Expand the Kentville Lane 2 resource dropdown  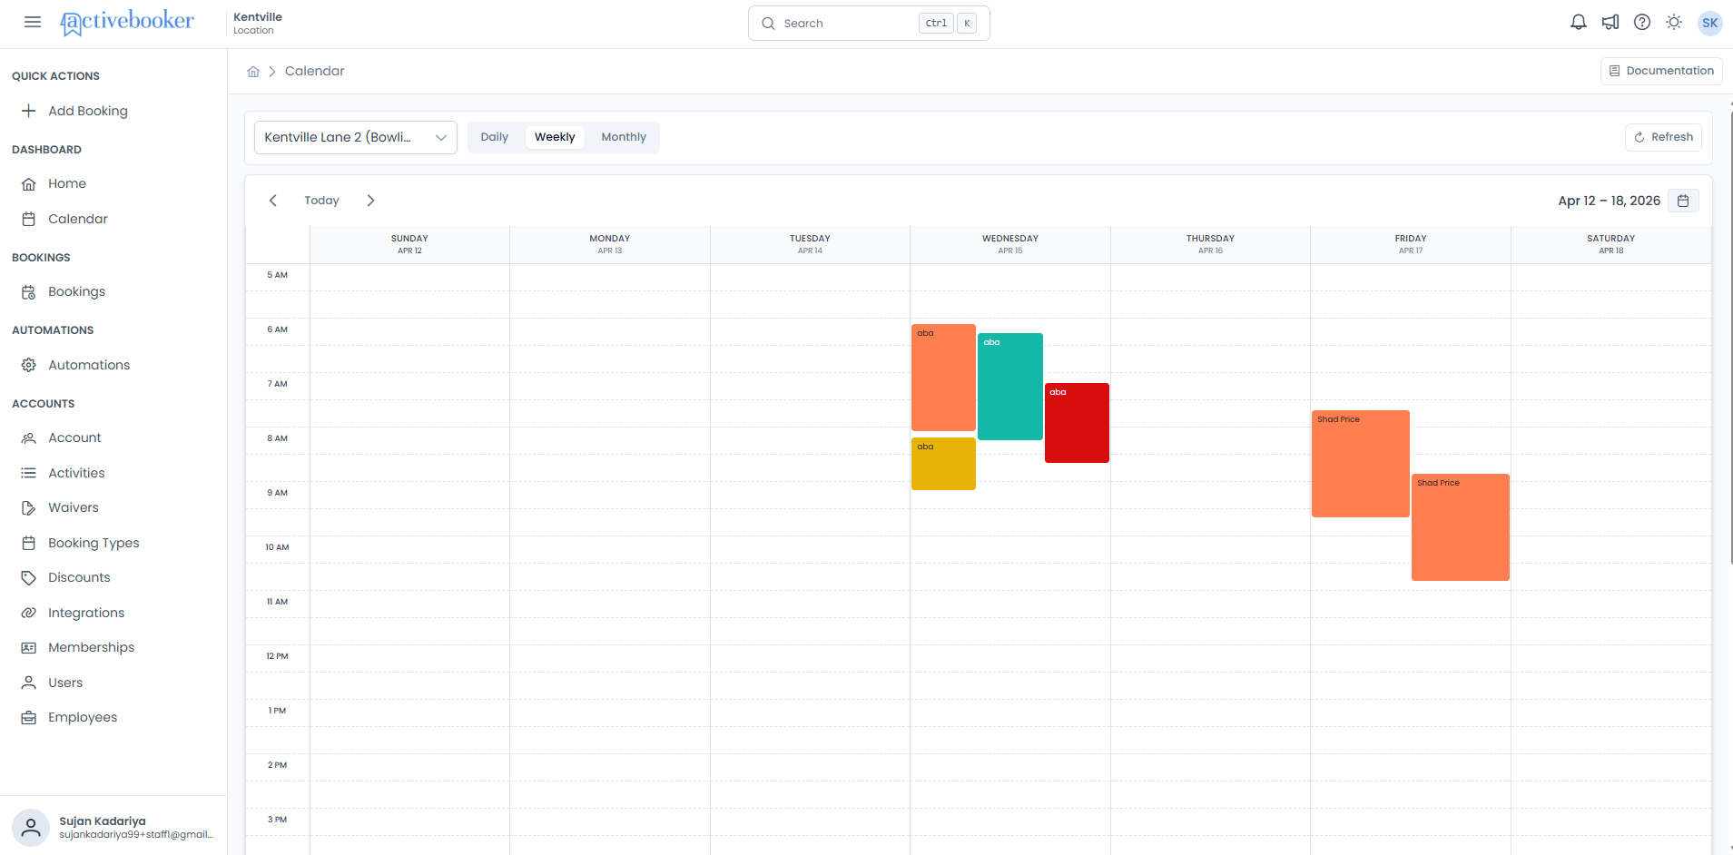[x=356, y=137]
